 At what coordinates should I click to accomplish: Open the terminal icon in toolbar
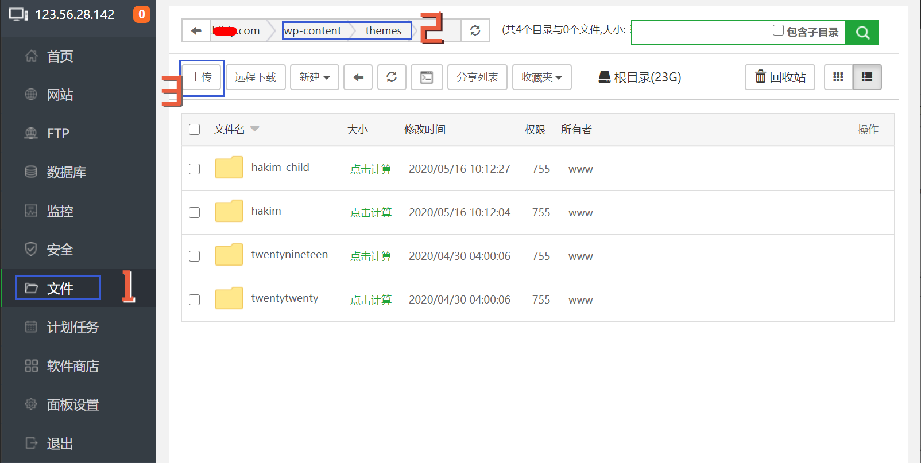pyautogui.click(x=427, y=77)
